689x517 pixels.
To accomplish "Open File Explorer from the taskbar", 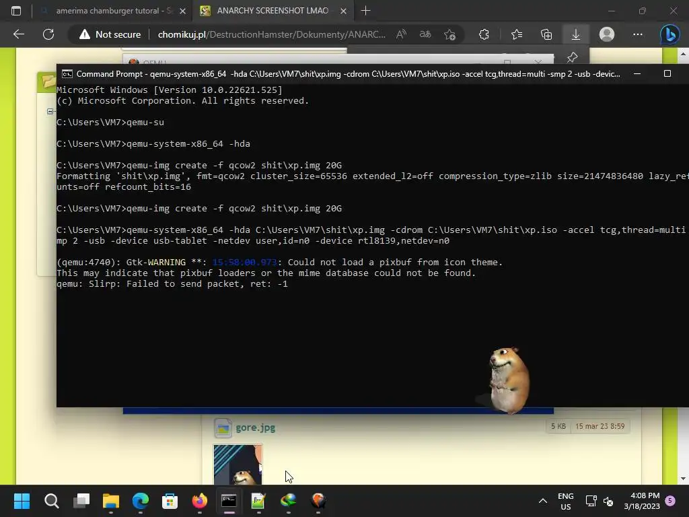I will click(111, 501).
